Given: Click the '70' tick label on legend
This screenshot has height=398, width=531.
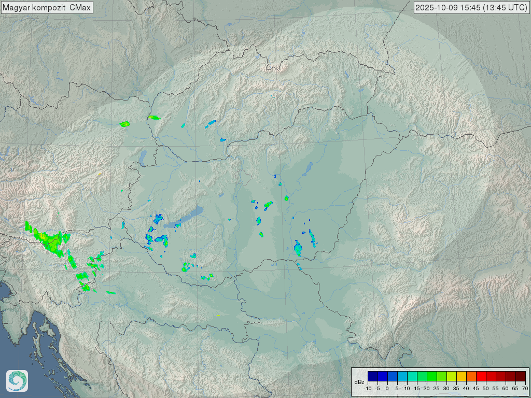Looking at the screenshot, I should pyautogui.click(x=525, y=389).
